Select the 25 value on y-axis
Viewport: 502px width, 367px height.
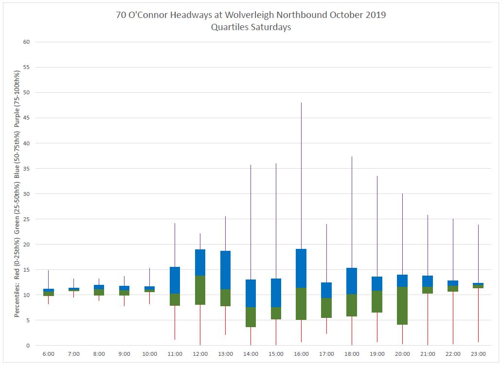[26, 219]
